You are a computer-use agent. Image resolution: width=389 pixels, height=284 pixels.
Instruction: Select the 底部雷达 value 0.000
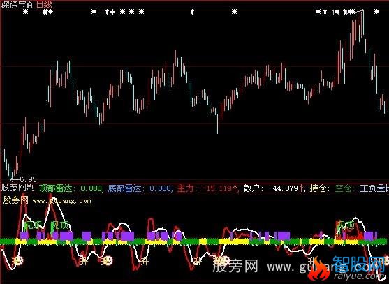[160, 188]
